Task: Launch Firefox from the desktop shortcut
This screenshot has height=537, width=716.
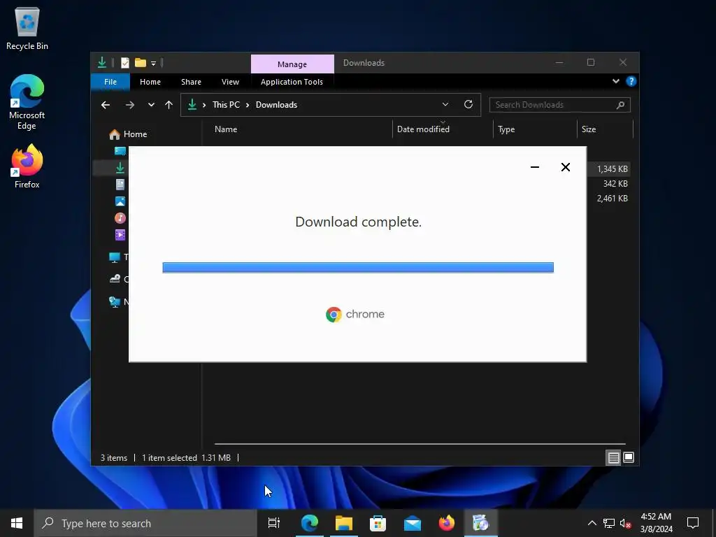Action: tap(27, 166)
